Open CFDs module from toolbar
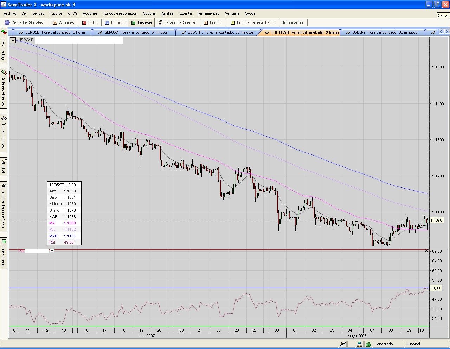The height and width of the screenshot is (349, 450). [84, 22]
